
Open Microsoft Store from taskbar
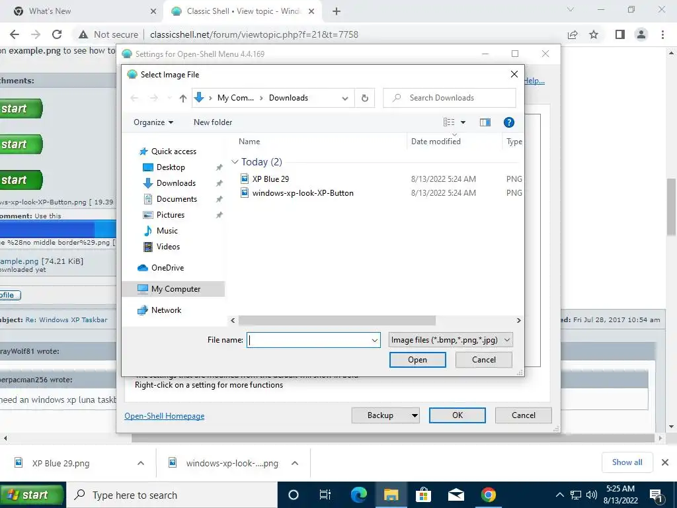tap(423, 495)
